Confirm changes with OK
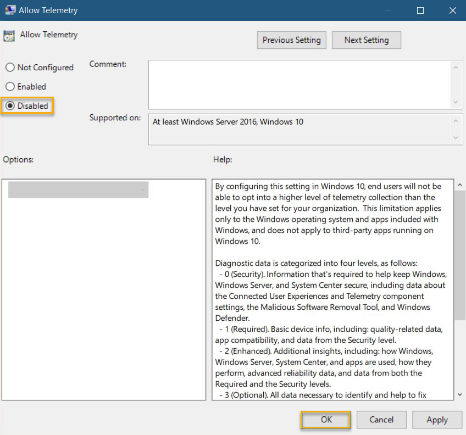 [326, 420]
